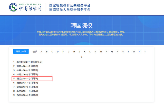
Task: Open 新罗大学 list entry
Action: point(26,66)
